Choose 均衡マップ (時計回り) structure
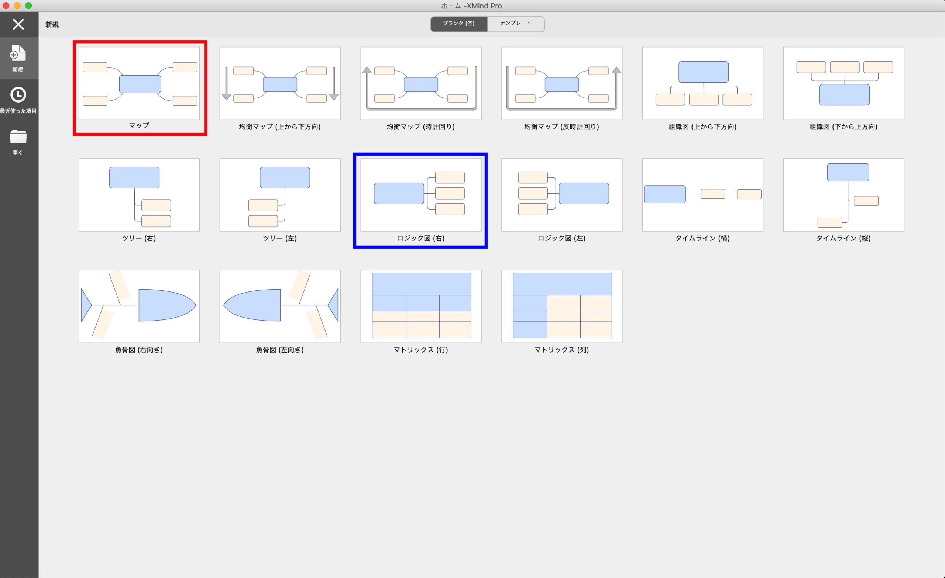The image size is (945, 578). 421,83
